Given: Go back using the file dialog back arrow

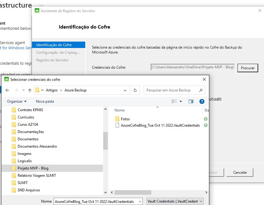Looking at the screenshot, I should (7, 90).
